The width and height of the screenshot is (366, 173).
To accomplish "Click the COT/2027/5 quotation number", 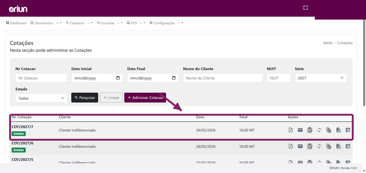I will (22, 159).
